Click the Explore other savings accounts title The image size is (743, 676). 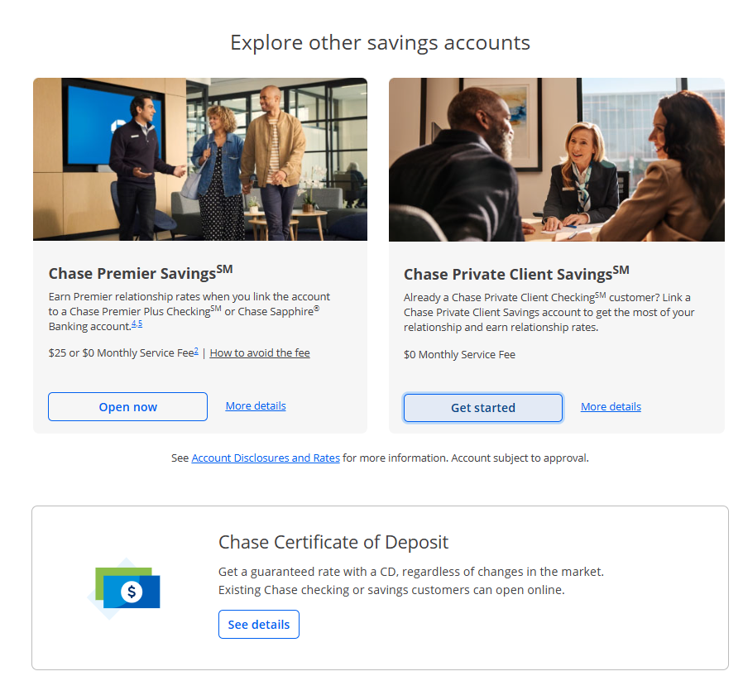[x=380, y=42]
